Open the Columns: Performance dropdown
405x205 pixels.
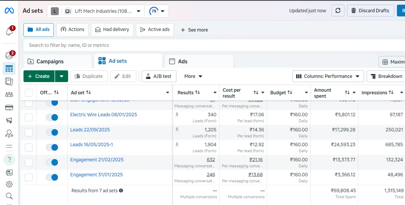click(x=328, y=76)
